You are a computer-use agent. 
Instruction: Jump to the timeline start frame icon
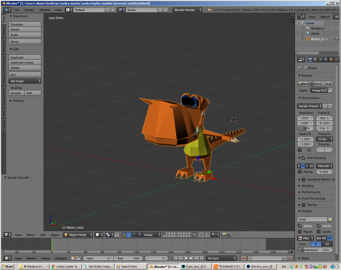[x=175, y=258]
